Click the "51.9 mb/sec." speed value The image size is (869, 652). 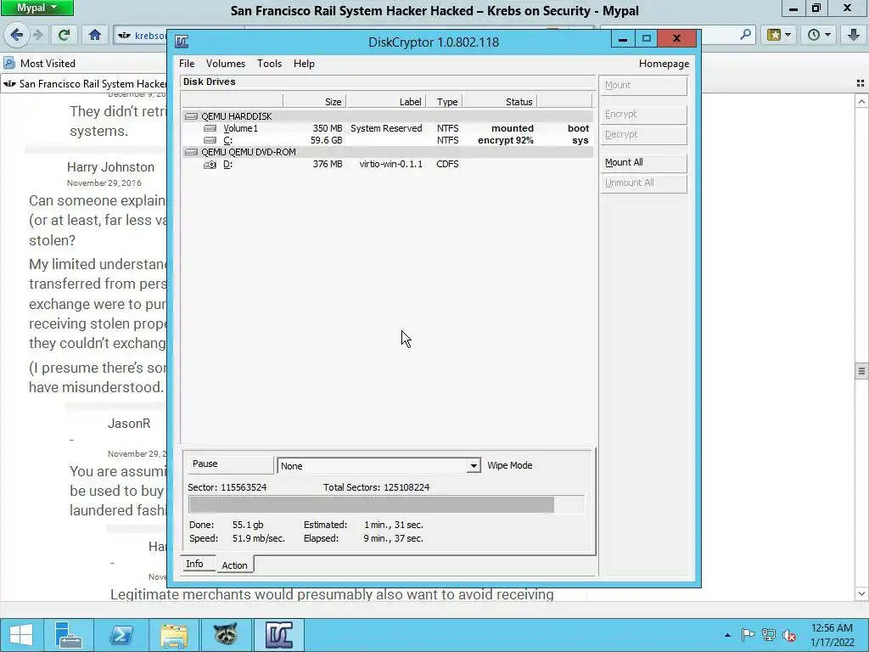[259, 538]
